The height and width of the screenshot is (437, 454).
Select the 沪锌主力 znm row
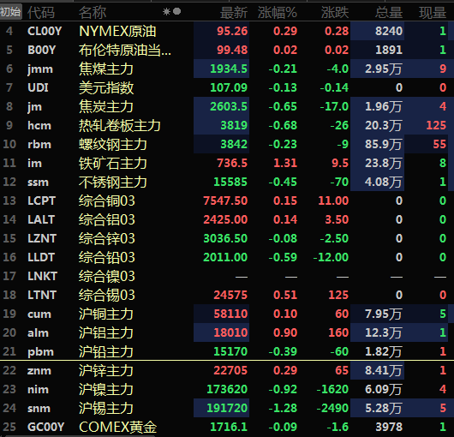pos(227,370)
